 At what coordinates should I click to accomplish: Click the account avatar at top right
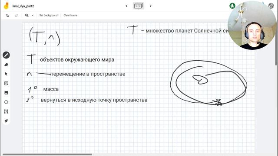[x=271, y=6]
